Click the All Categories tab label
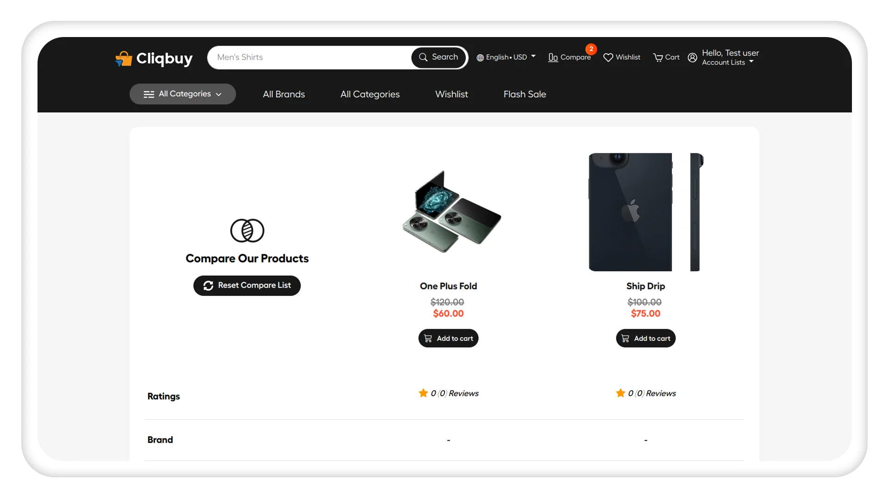Viewport: 889px width, 500px height. click(369, 94)
